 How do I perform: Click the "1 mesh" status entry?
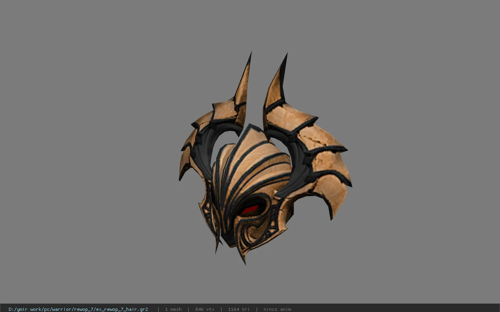pos(173,309)
